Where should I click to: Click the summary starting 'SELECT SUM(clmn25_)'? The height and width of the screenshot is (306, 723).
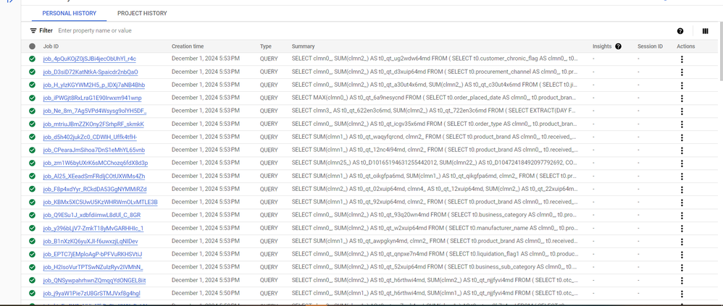435,163
